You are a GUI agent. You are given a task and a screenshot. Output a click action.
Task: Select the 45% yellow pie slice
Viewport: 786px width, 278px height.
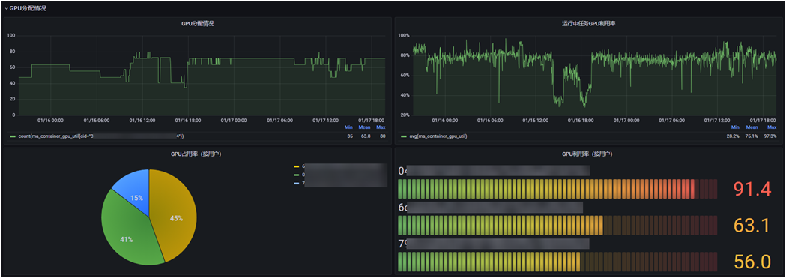coord(175,215)
